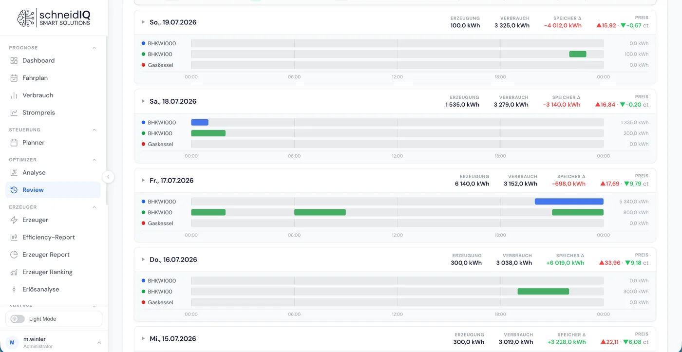Toggle the Light Mode switch
682x352 pixels.
(x=18, y=319)
